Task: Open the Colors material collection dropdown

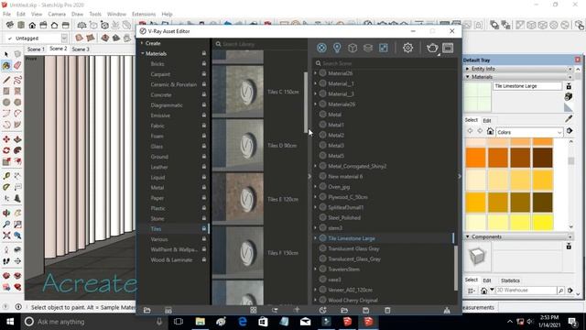Action: pos(529,132)
